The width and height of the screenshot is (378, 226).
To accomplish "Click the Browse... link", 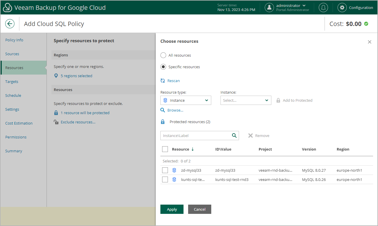I will pyautogui.click(x=175, y=110).
